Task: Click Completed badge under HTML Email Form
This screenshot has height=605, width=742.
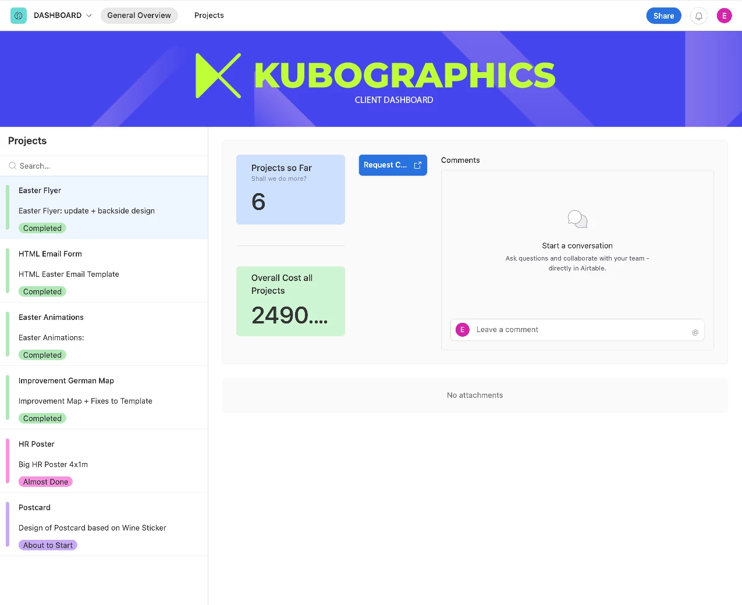Action: coord(42,291)
